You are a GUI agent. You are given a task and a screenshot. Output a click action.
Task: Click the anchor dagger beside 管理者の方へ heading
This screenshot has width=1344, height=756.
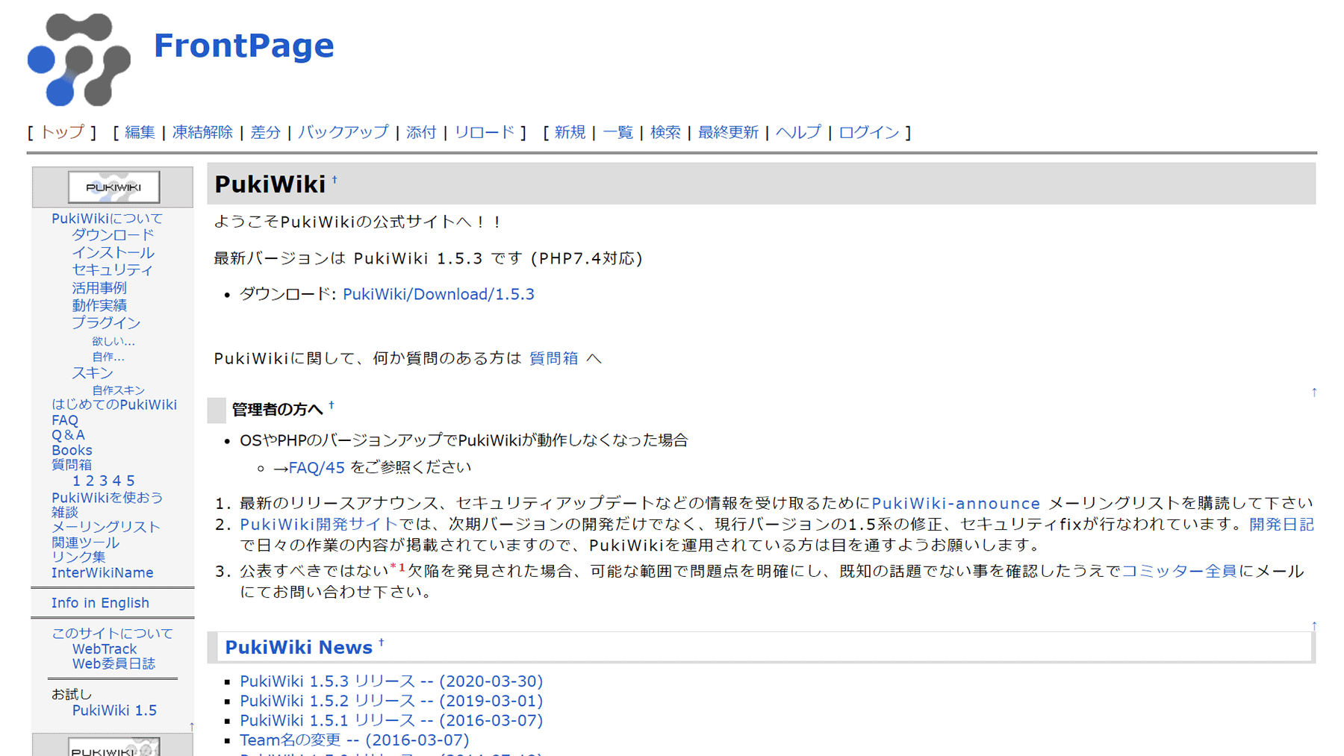(x=332, y=405)
